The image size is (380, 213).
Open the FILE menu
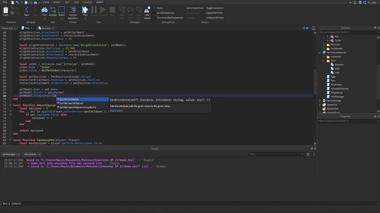coord(5,2)
